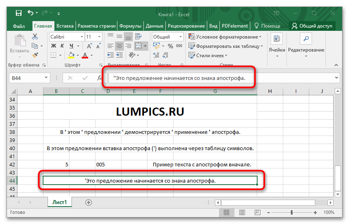Click the Insert Function fx icon
Viewport: 349px width, 224px height.
[x=99, y=78]
